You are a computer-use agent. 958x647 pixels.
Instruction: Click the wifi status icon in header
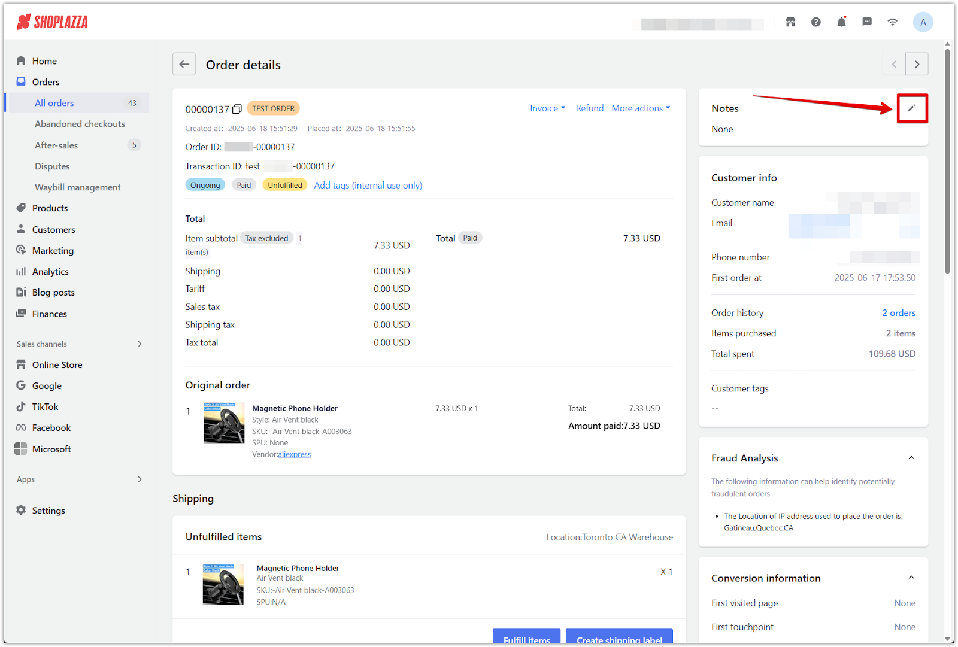pyautogui.click(x=893, y=22)
